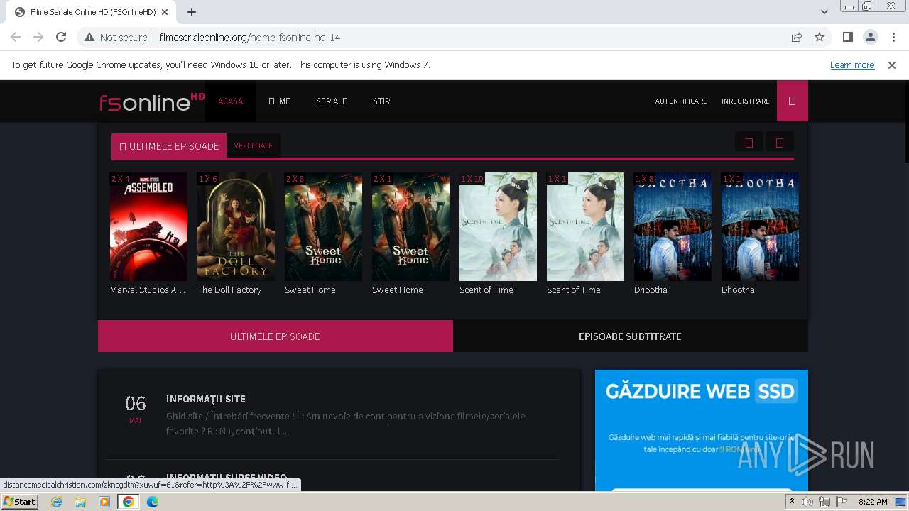The height and width of the screenshot is (511, 909).
Task: Click the Learn more link
Action: click(852, 65)
